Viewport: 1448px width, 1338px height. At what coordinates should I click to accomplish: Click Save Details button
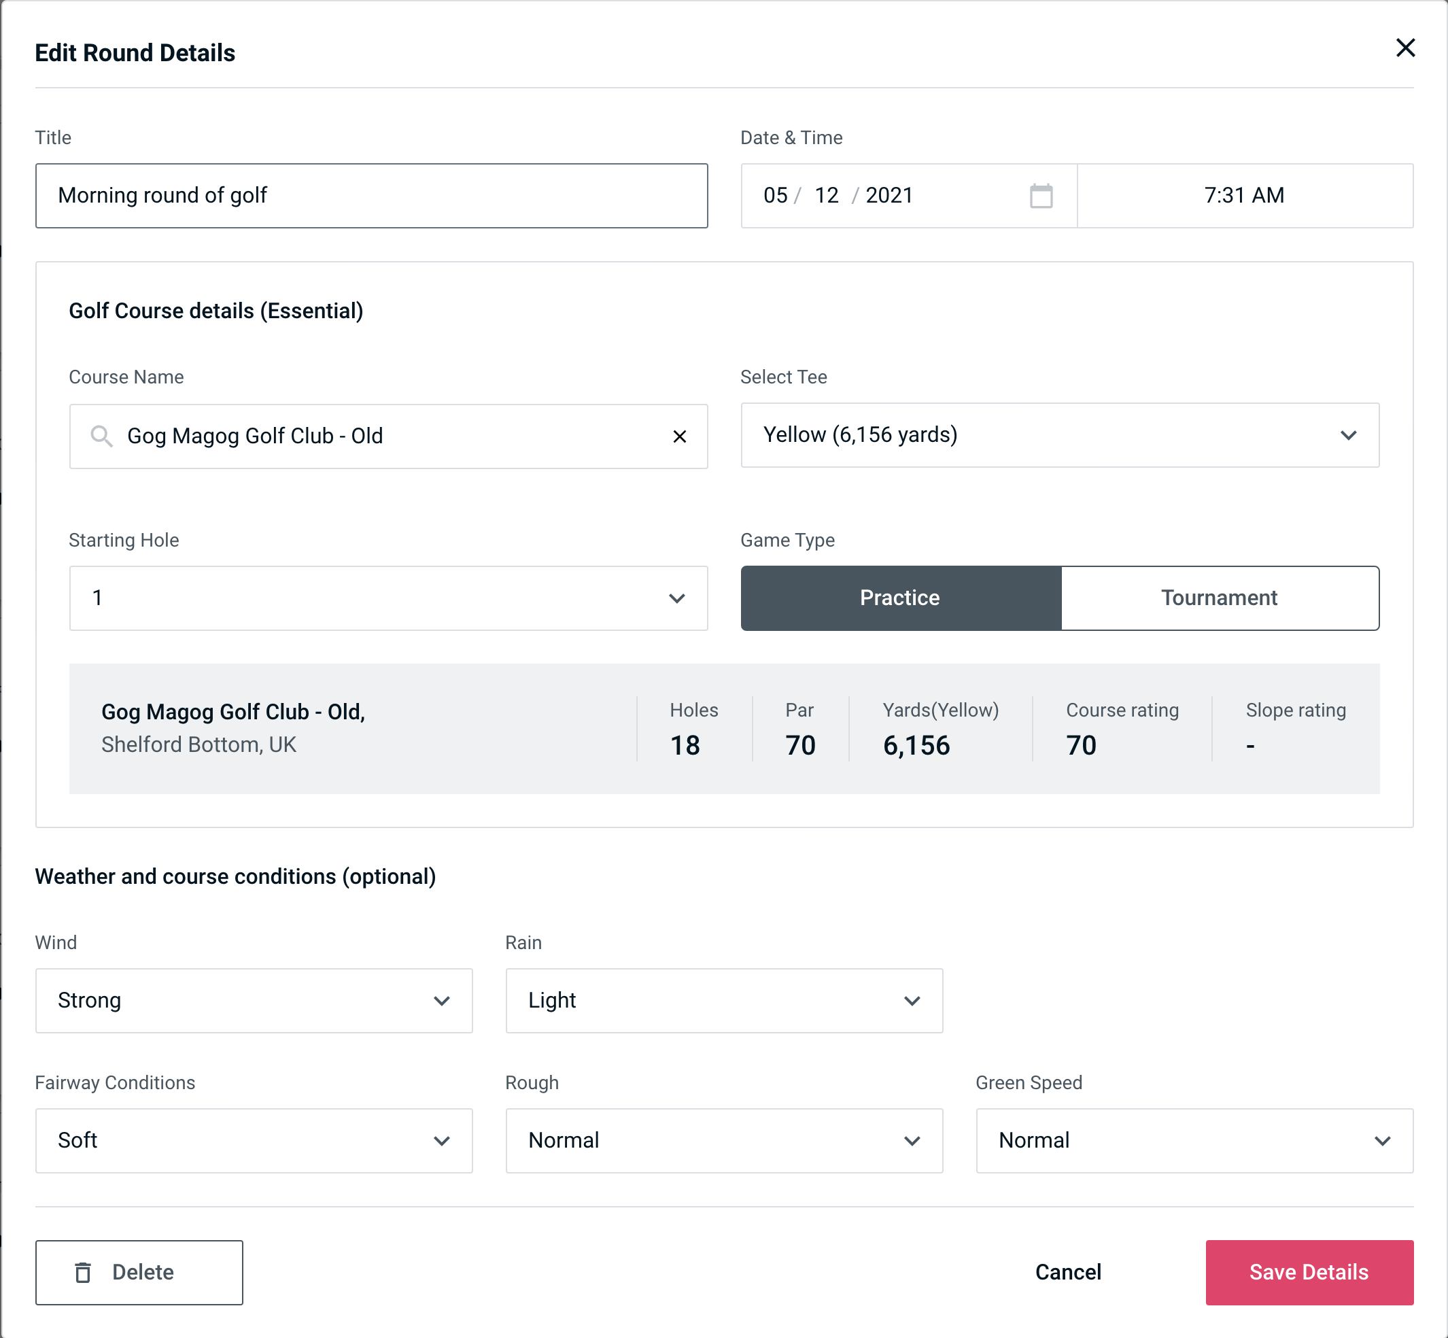1308,1273
